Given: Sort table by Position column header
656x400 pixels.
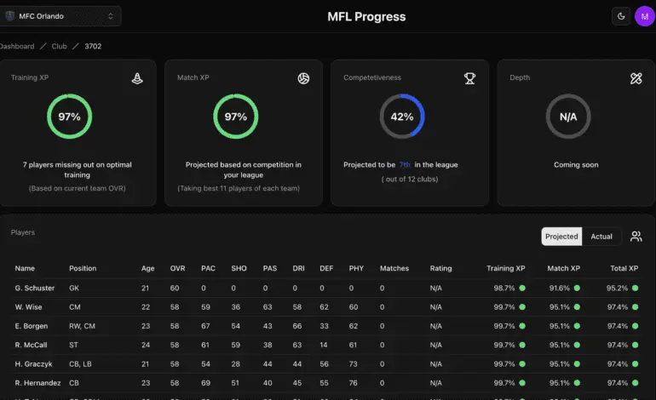Looking at the screenshot, I should (83, 268).
